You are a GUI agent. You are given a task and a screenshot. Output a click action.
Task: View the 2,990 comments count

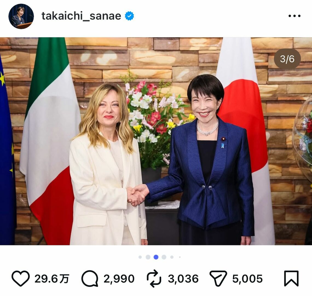click(119, 279)
